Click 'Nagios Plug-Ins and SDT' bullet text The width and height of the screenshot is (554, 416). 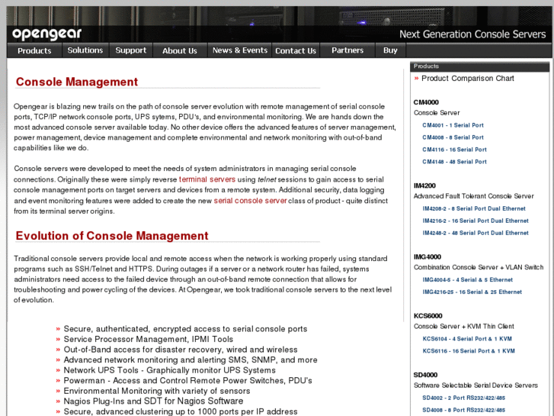pyautogui.click(x=153, y=401)
